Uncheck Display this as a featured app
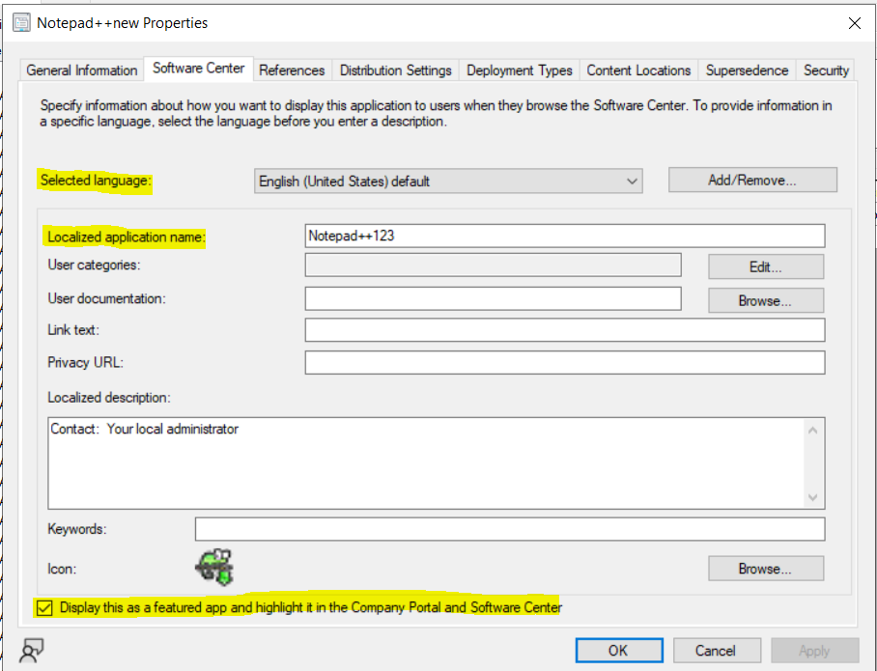 (x=44, y=608)
